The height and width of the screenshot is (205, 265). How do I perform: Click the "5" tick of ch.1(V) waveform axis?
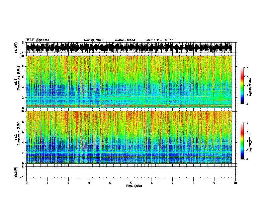tap(23, 43)
